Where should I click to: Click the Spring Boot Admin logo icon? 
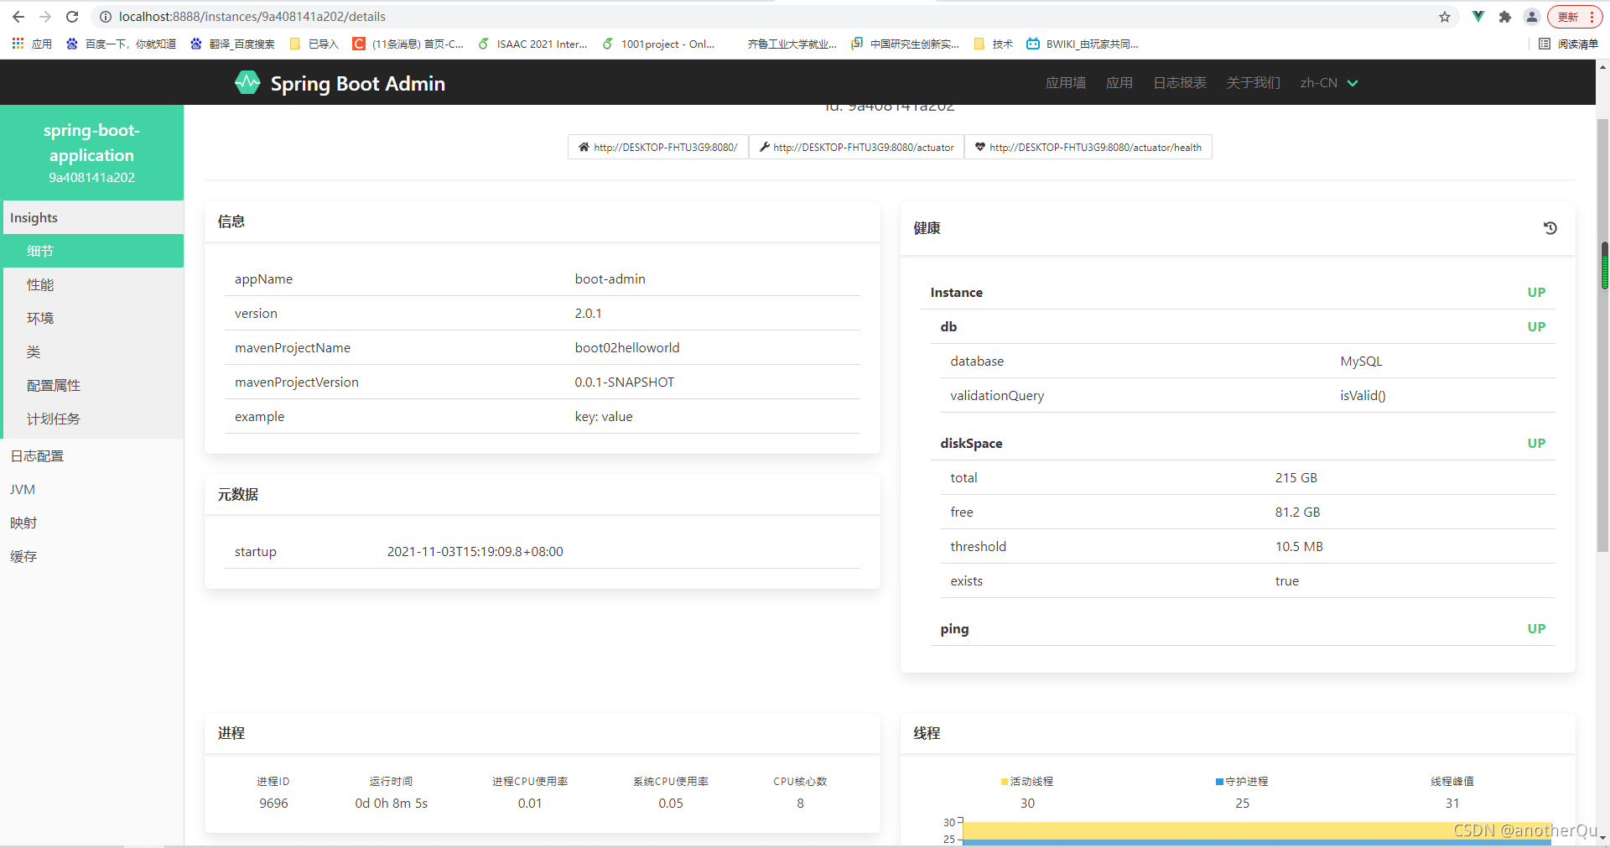point(247,82)
